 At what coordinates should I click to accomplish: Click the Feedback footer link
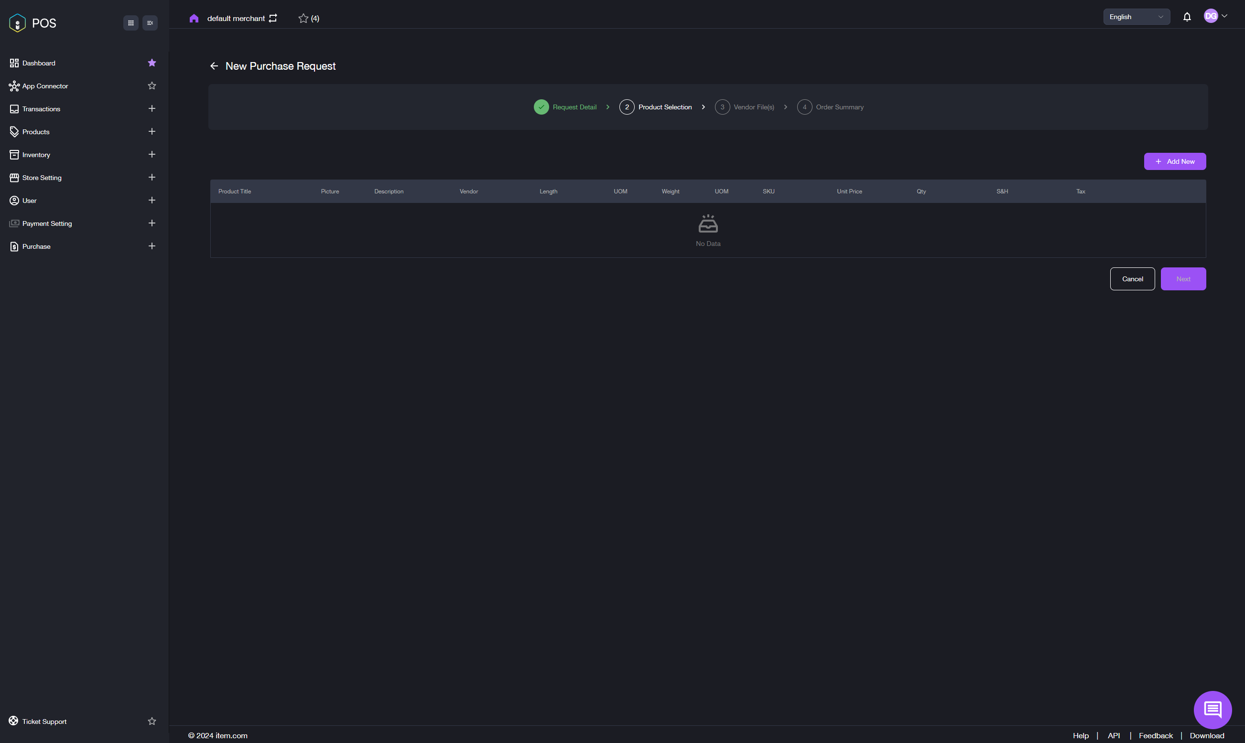pos(1155,735)
